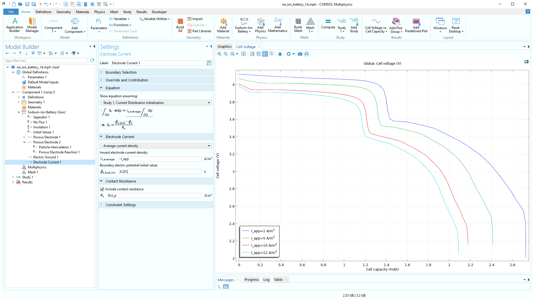
Task: Toggle axis grid lines in the plot view
Action: (252, 54)
